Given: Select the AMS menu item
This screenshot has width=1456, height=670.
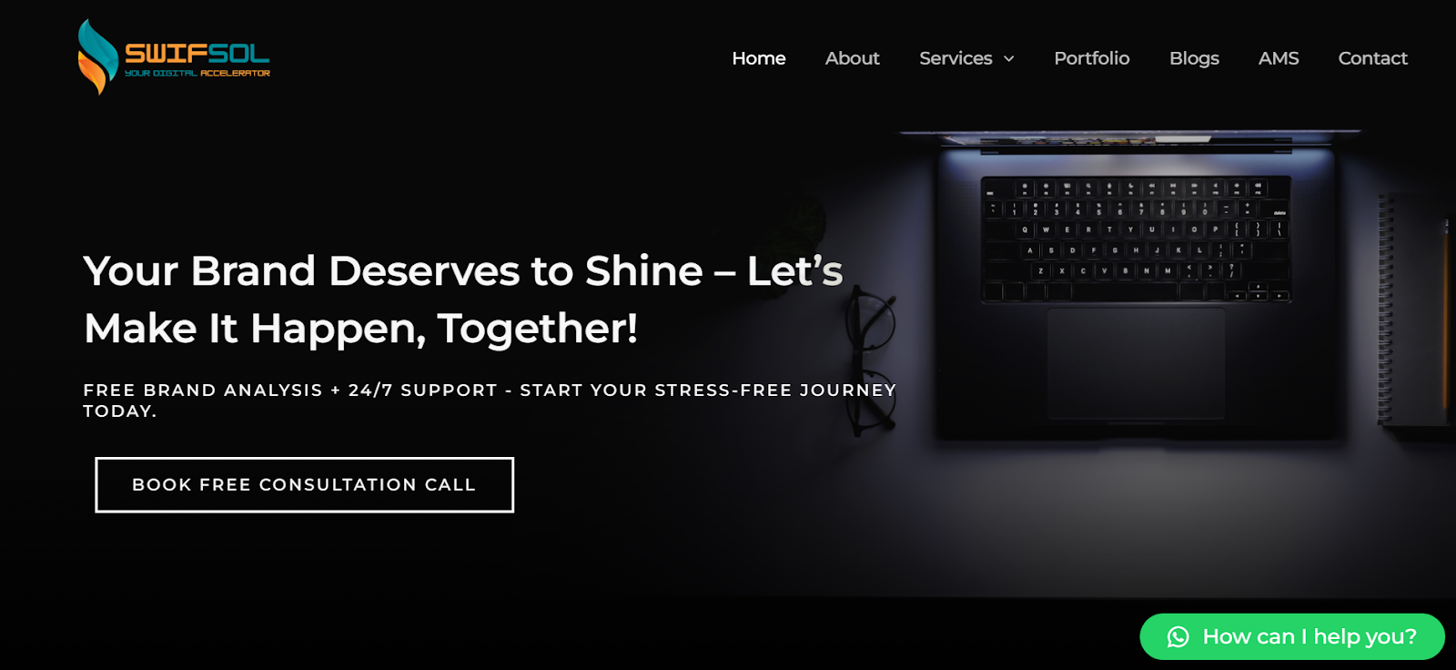Looking at the screenshot, I should coord(1279,58).
